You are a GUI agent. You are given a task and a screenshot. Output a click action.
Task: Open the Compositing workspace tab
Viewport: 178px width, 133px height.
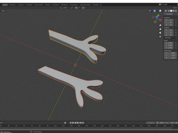click(74, 5)
